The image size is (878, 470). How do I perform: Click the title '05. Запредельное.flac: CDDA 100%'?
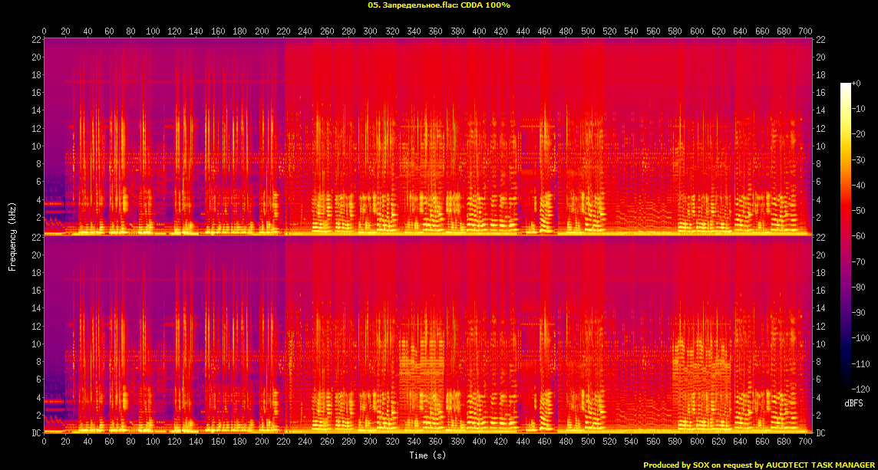(x=439, y=5)
